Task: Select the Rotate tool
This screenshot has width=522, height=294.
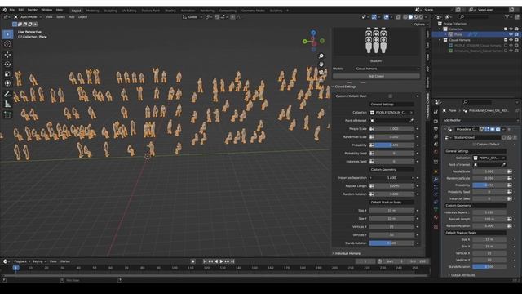Action: 7,64
